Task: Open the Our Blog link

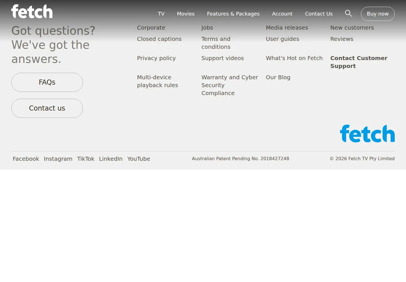Action: click(278, 77)
